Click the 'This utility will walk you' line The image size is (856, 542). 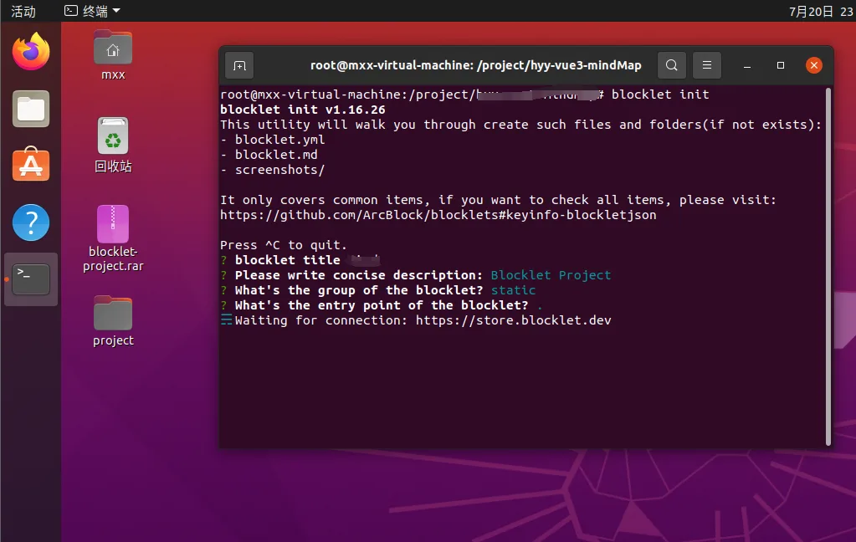tap(520, 125)
